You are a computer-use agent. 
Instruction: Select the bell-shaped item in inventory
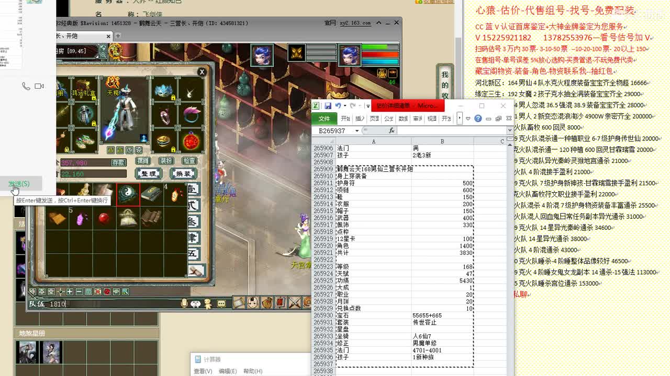(x=128, y=218)
